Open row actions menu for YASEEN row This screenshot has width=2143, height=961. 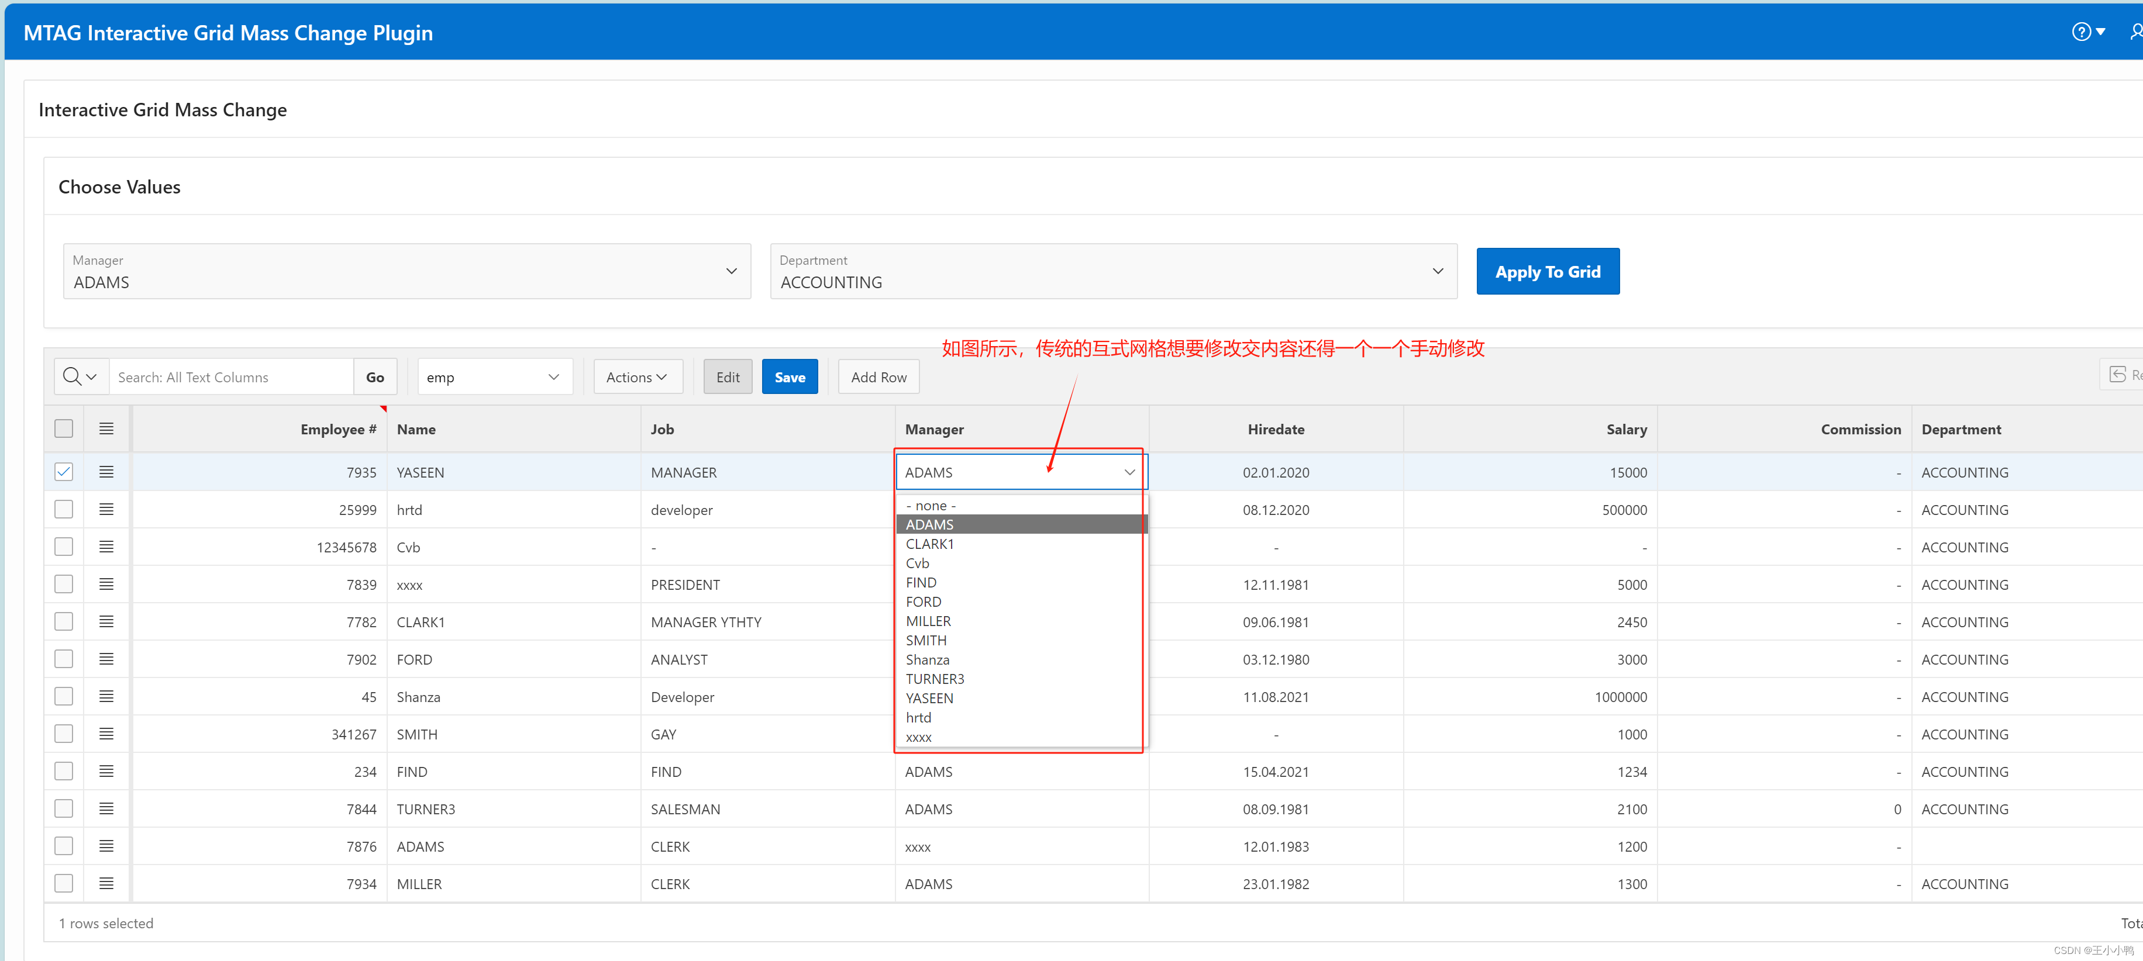(x=106, y=472)
